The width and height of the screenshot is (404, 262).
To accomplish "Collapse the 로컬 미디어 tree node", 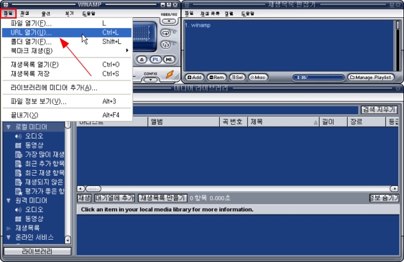I will 8,127.
